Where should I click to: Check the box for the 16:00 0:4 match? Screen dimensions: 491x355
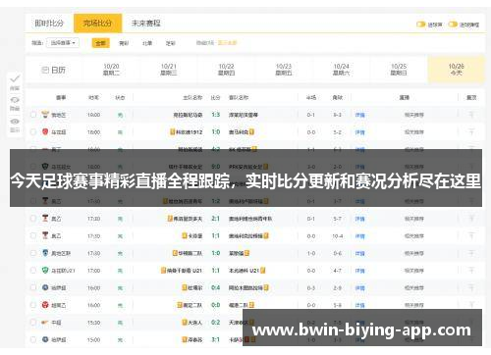(33, 287)
